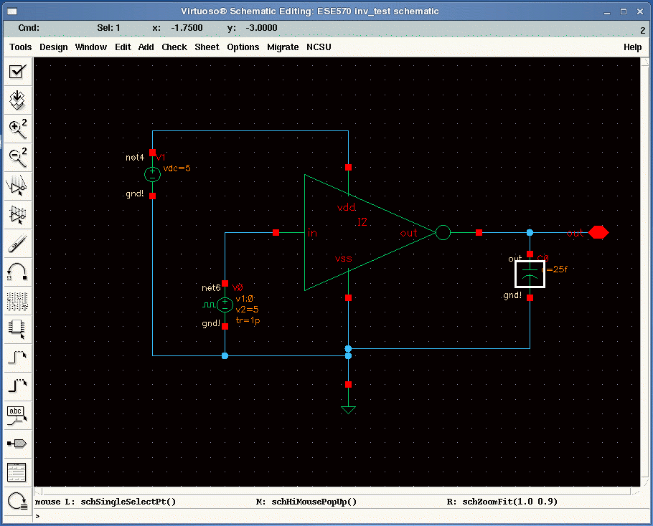
Task: Click the net6 net label
Action: coord(211,288)
